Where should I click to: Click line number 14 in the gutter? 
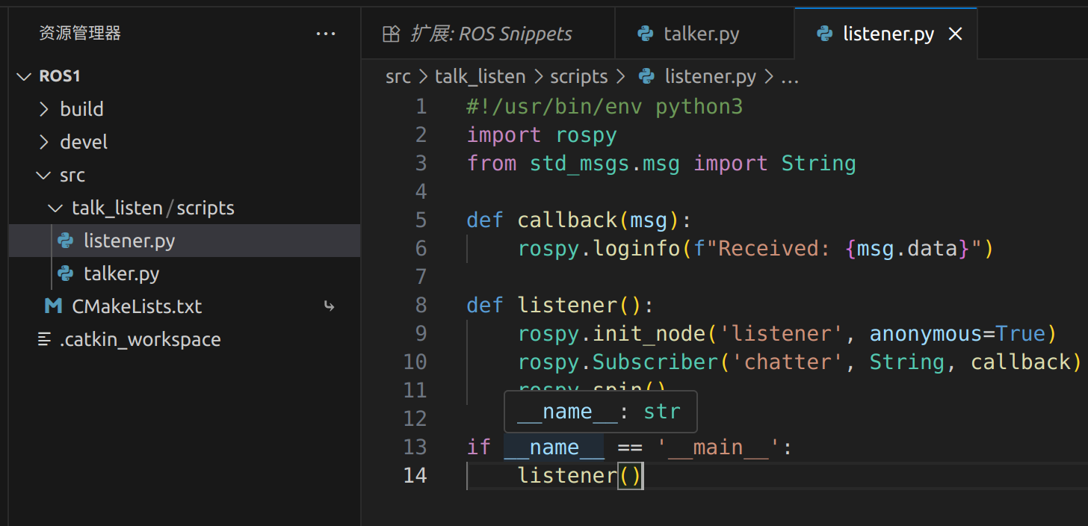[415, 475]
